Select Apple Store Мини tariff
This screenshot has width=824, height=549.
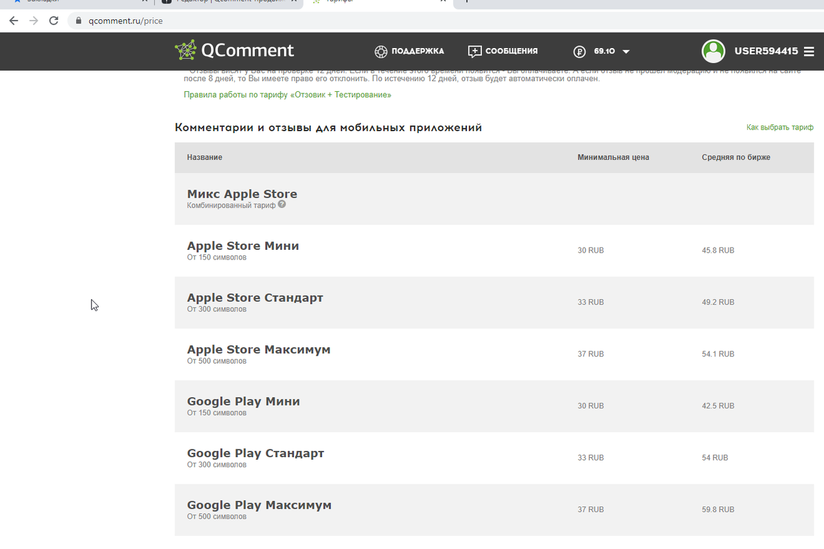pos(243,246)
